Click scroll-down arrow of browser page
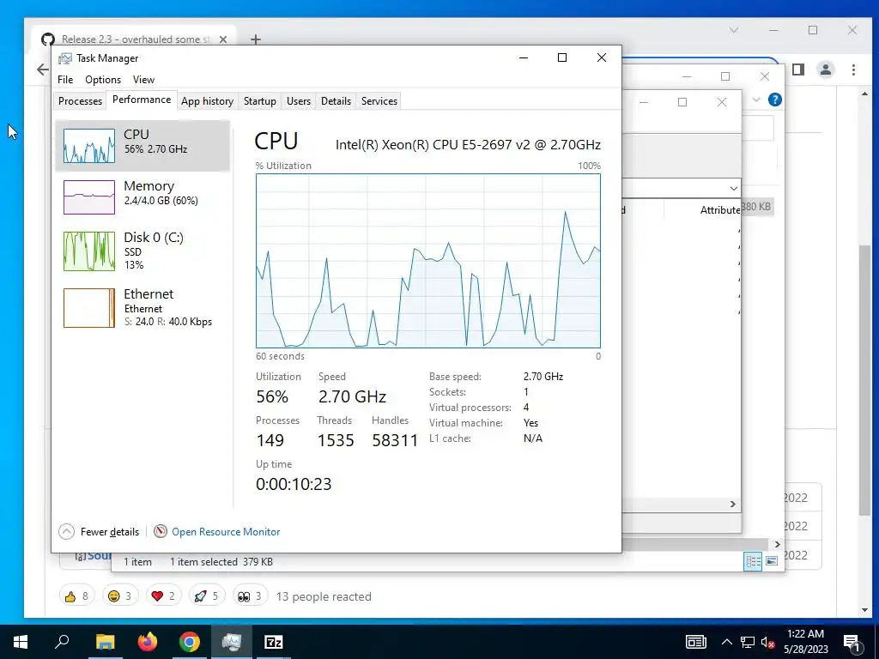 pos(864,610)
